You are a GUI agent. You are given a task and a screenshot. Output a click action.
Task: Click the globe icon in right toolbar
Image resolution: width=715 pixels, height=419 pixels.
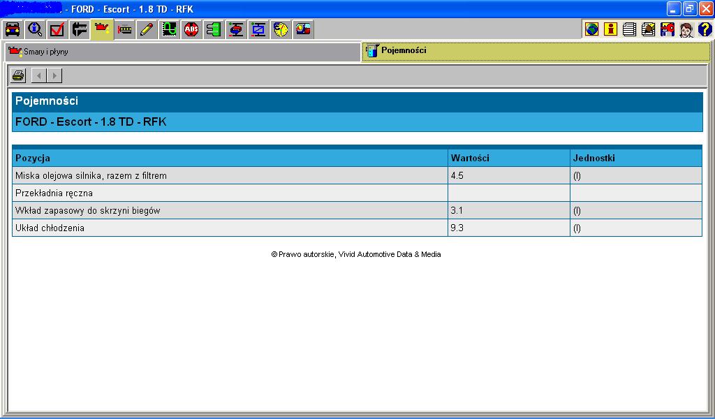(592, 29)
